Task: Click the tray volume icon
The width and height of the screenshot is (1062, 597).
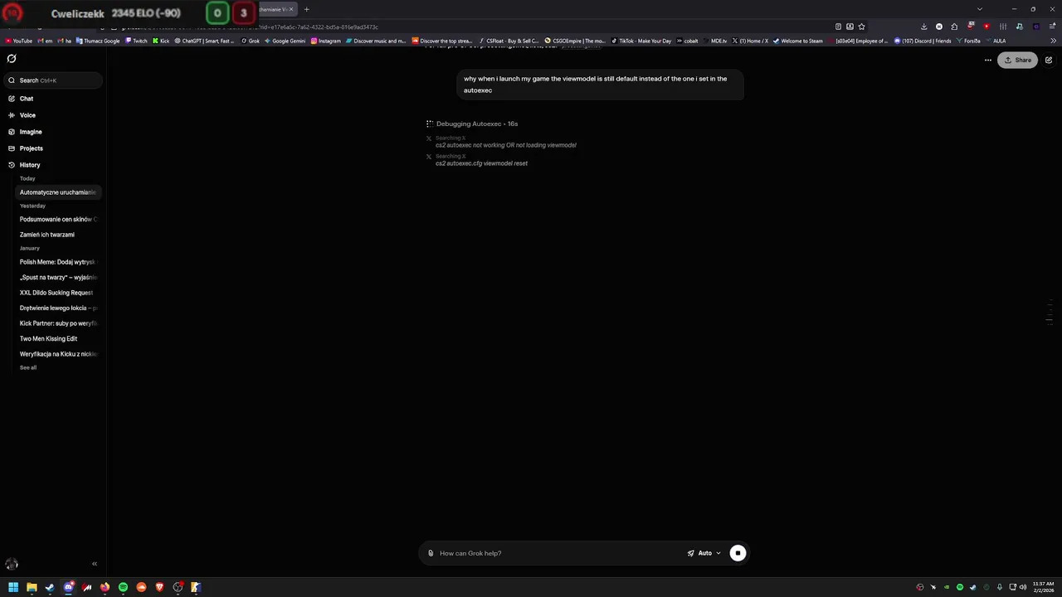Action: tap(1022, 587)
